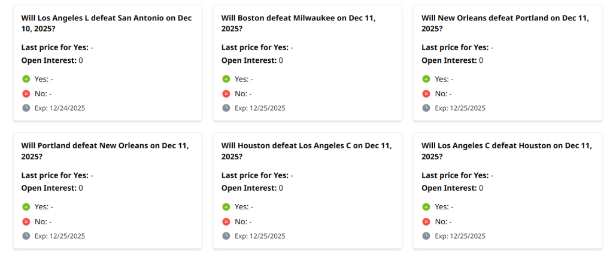Click clock icon on Portland defeat New Orleans card
613x259 pixels.
[26, 236]
